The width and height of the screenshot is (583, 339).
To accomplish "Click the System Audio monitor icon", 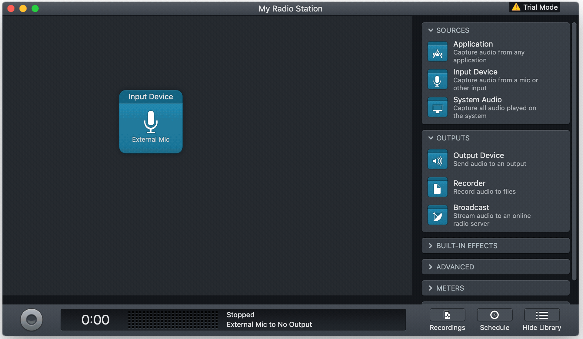I will coord(437,108).
